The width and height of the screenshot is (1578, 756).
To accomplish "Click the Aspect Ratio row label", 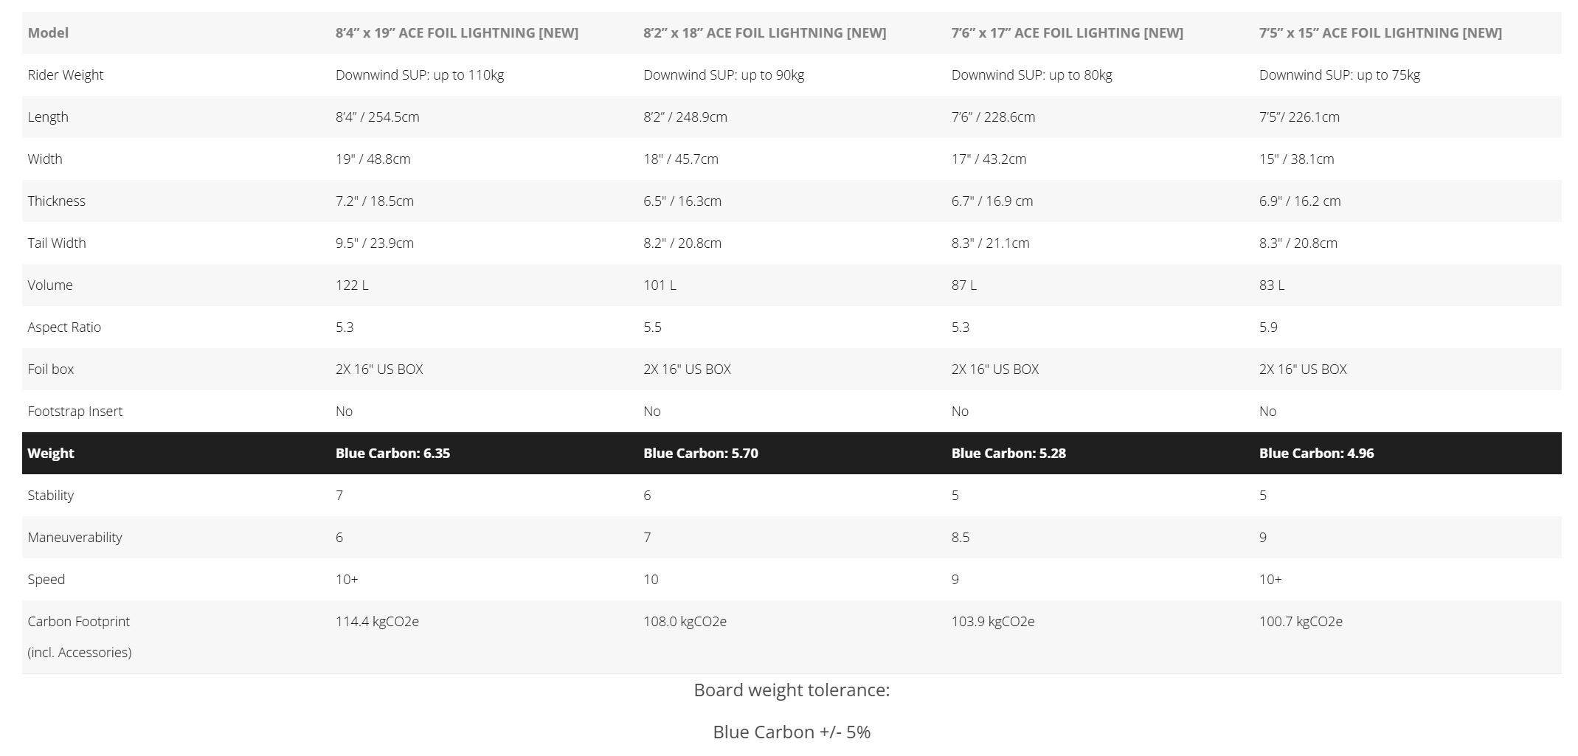I will point(64,327).
